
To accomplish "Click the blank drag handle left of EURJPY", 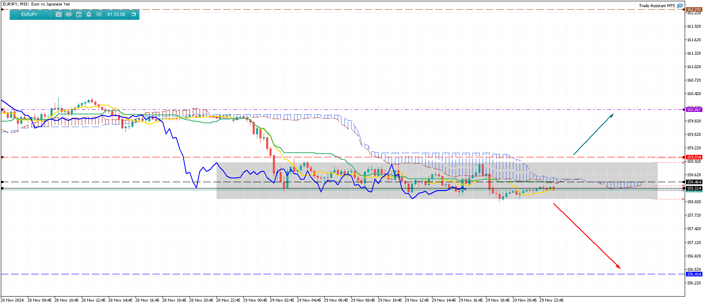I will point(15,14).
